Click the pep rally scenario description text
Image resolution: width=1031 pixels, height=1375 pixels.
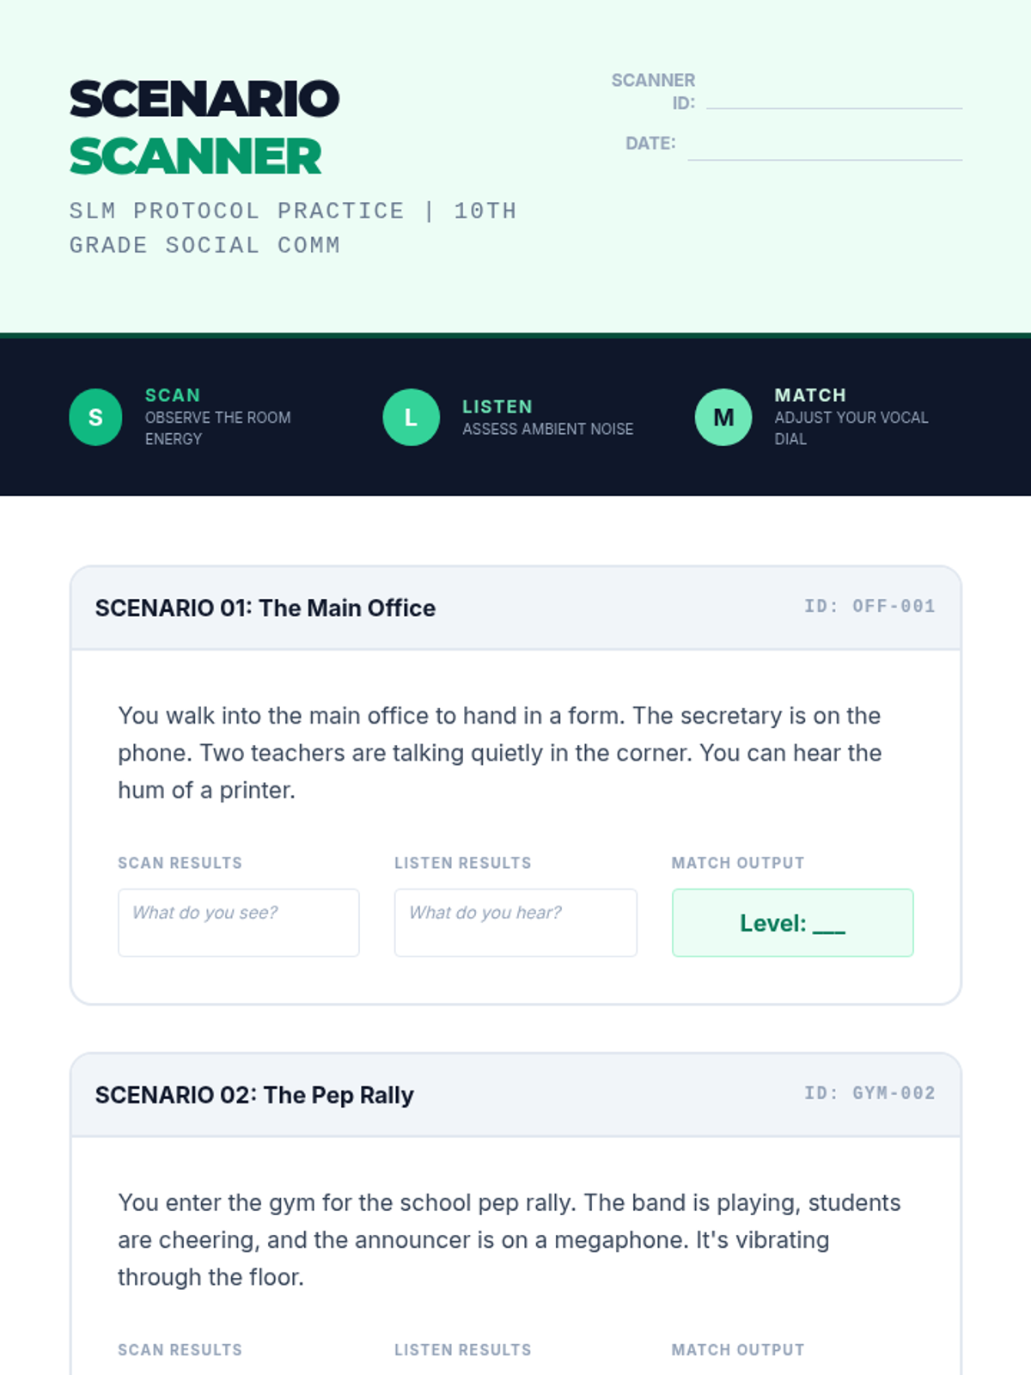(x=509, y=1240)
